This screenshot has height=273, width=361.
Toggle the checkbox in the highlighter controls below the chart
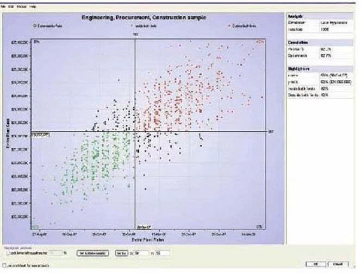5,253
